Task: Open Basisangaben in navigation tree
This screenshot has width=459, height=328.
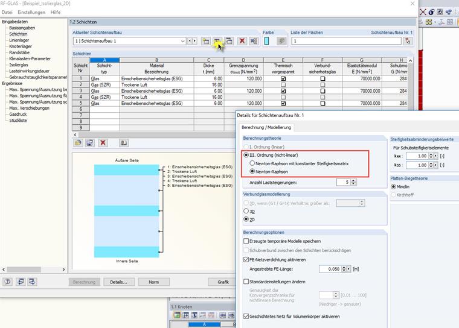Action: point(22,28)
